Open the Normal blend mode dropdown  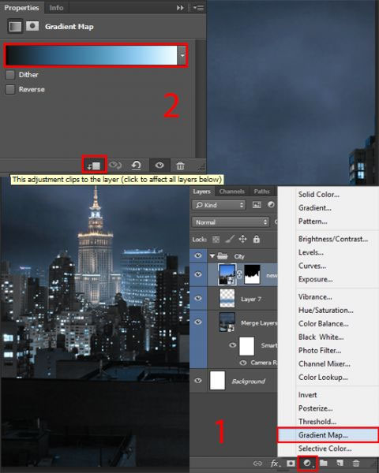[x=231, y=222]
